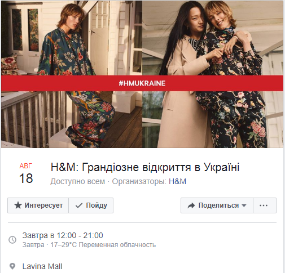285x273 pixels.
Task: Click the #HMUKRAINE red banner
Action: 142,83
